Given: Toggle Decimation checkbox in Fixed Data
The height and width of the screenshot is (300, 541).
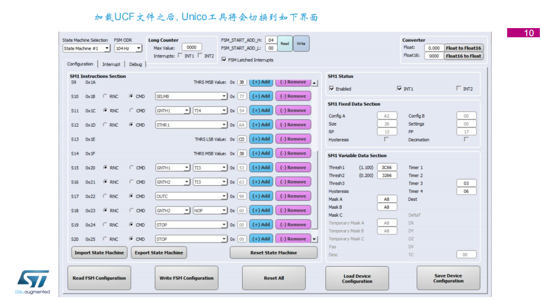Looking at the screenshot, I should 466,139.
